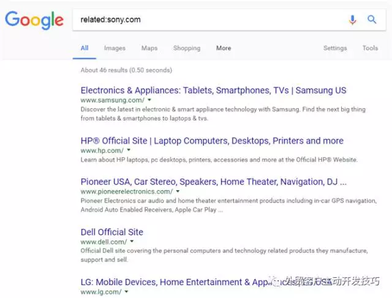Viewport: 392px width, 298px height.
Task: Click the www.lg.com URL text
Action: 101,292
